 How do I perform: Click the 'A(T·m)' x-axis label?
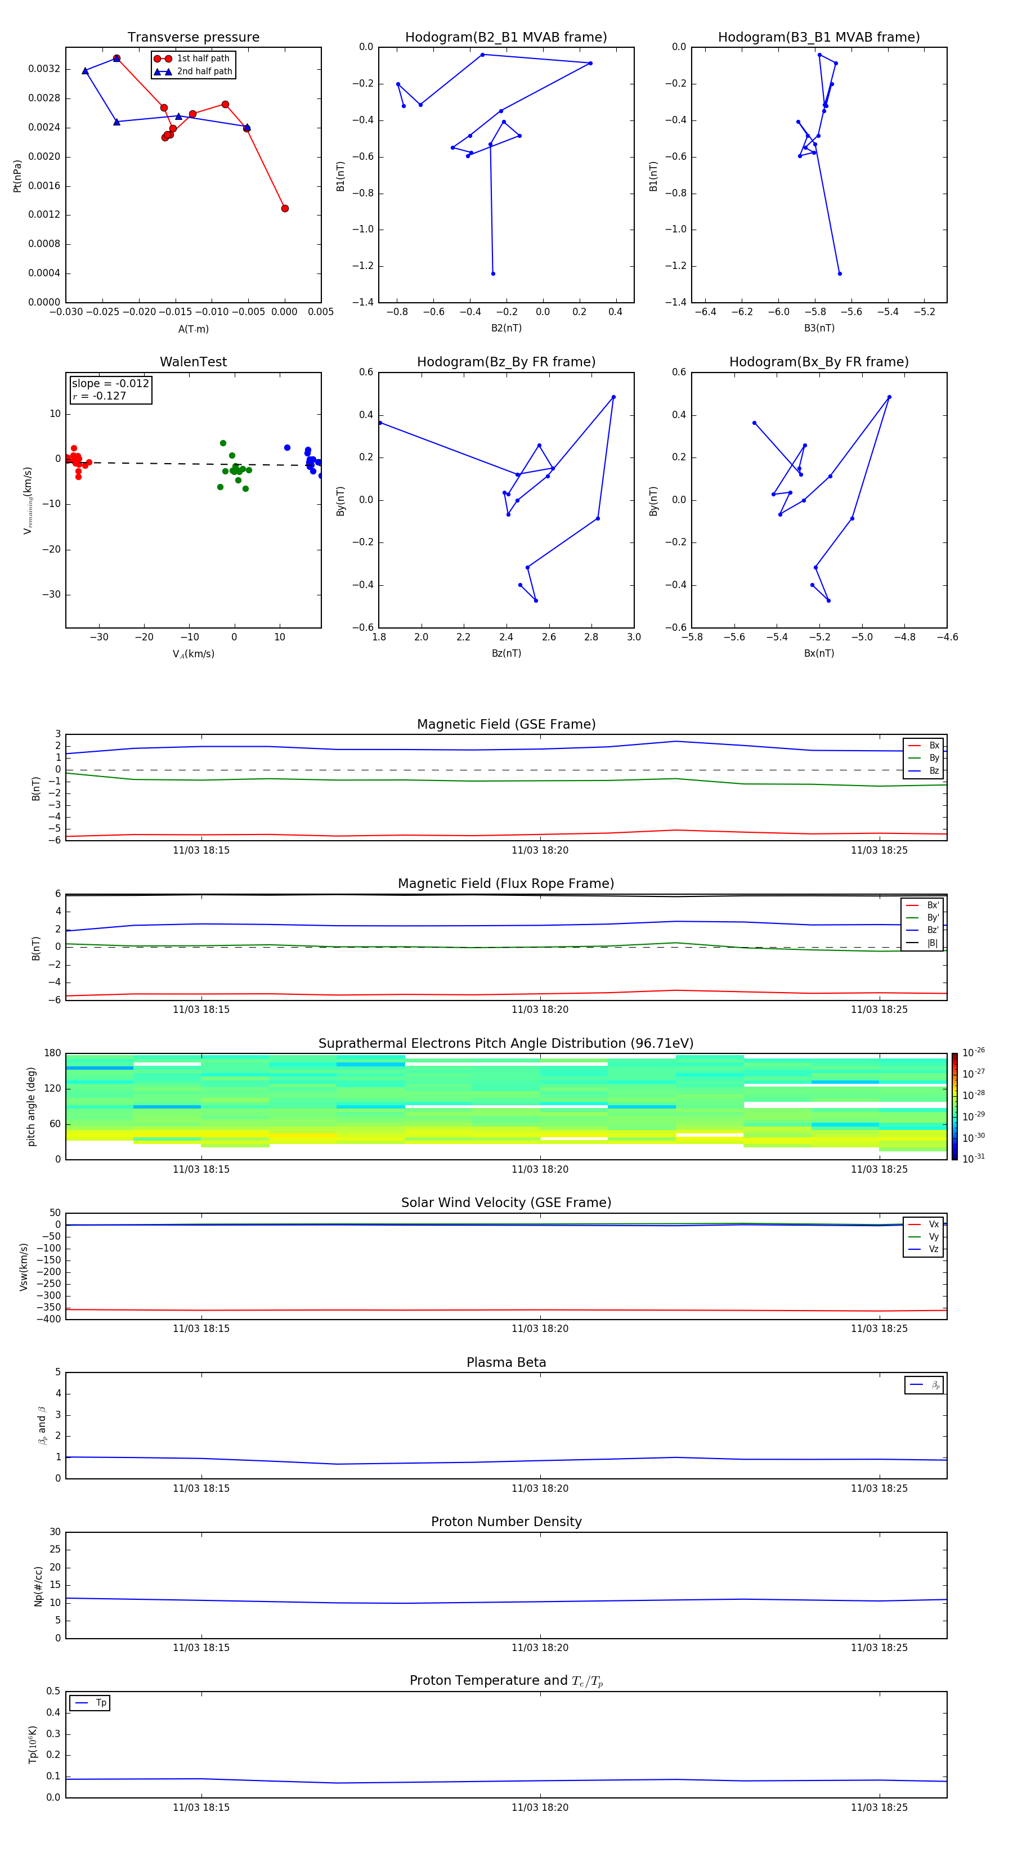click(x=193, y=329)
